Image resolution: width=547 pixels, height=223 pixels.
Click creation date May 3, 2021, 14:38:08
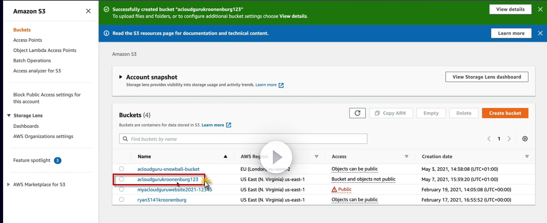[x=460, y=169]
